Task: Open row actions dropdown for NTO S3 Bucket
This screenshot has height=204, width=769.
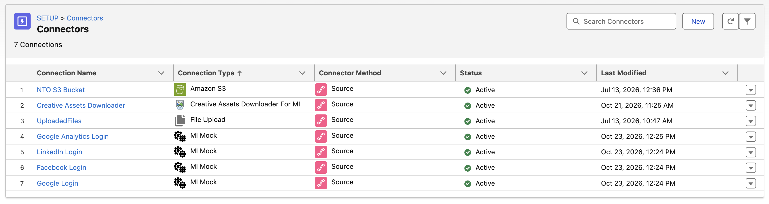Action: [x=751, y=90]
